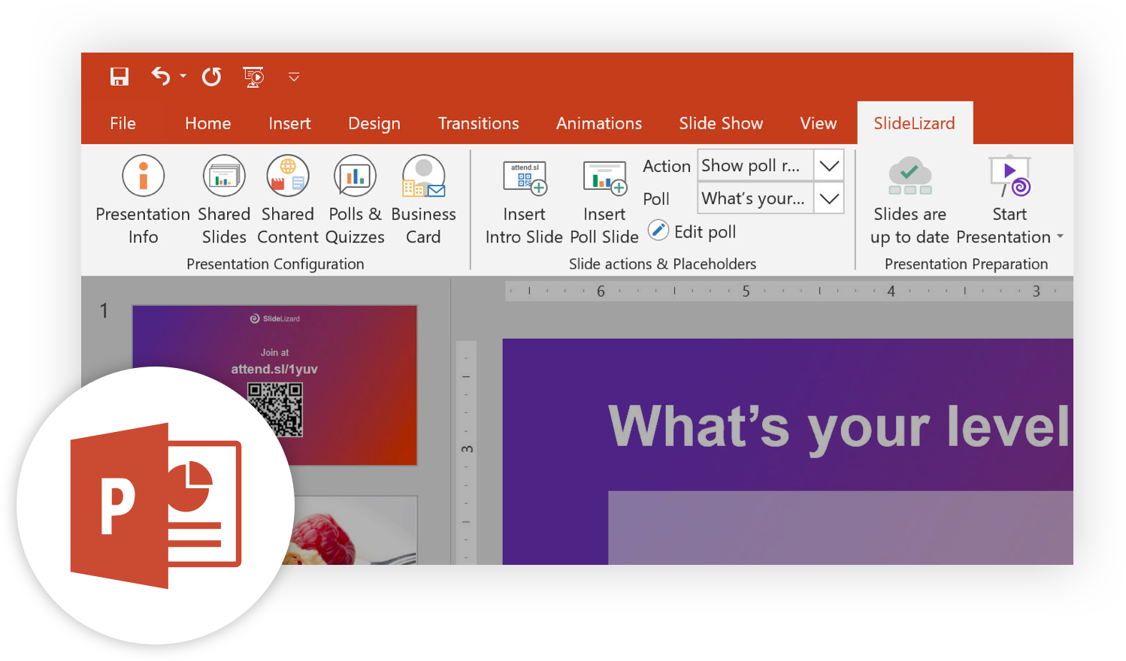The image size is (1126, 661).
Task: Click the horizontal ruler above the slide
Action: click(x=789, y=291)
